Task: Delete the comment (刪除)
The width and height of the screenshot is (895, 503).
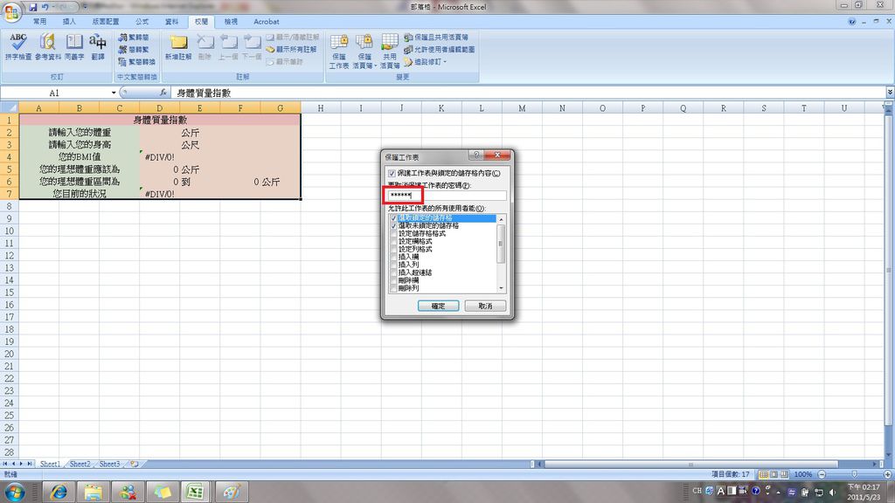Action: 205,47
